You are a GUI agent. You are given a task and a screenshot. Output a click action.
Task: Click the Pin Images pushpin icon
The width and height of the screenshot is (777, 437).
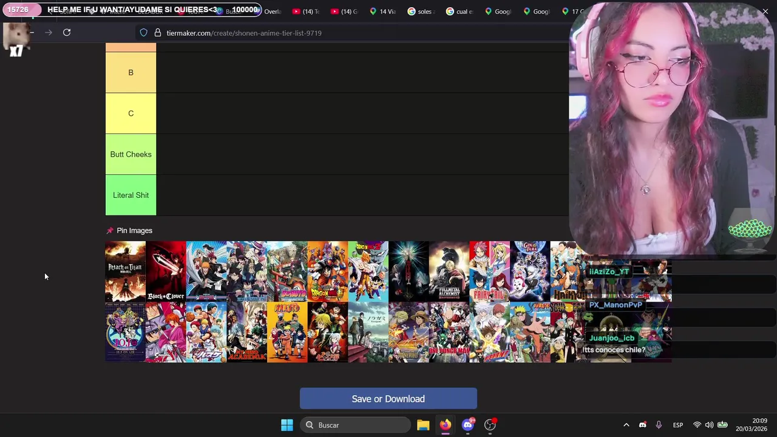[110, 231]
